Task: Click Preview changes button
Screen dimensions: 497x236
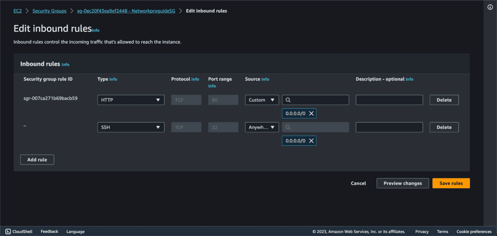Action: coord(403,183)
